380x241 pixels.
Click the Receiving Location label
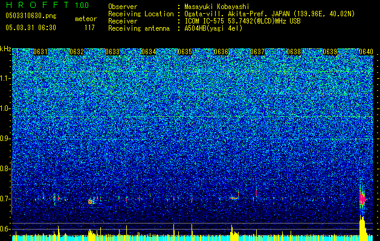point(141,14)
